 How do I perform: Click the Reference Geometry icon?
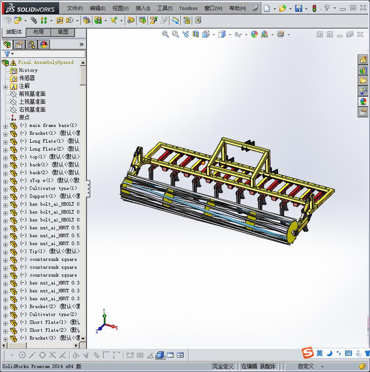(114, 21)
